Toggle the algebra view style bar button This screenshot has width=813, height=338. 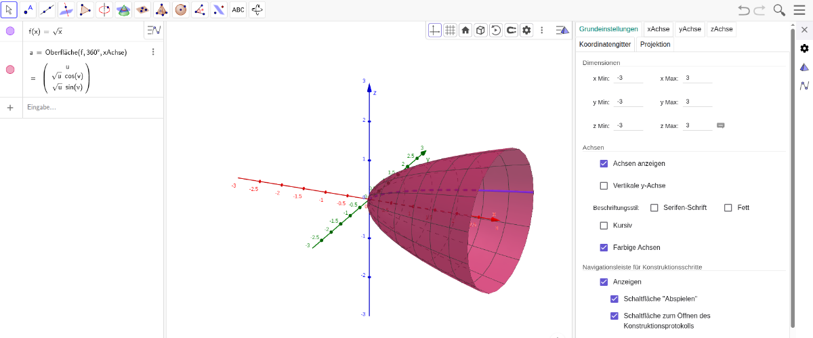click(154, 30)
